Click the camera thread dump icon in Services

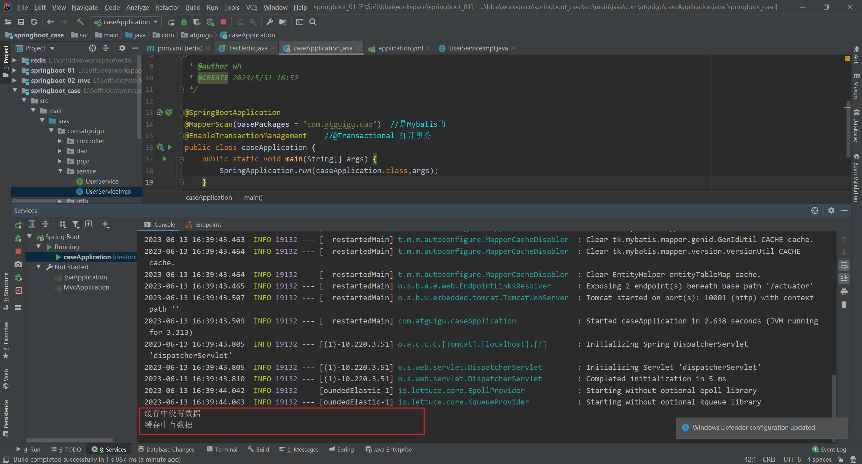tap(18, 265)
